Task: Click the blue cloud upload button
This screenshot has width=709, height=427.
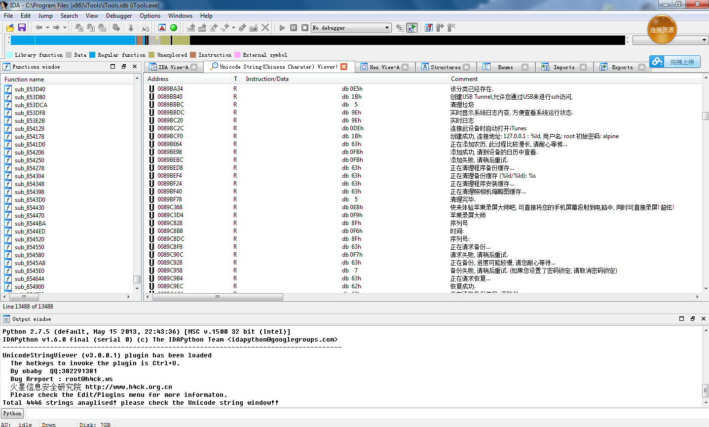Action: point(675,62)
